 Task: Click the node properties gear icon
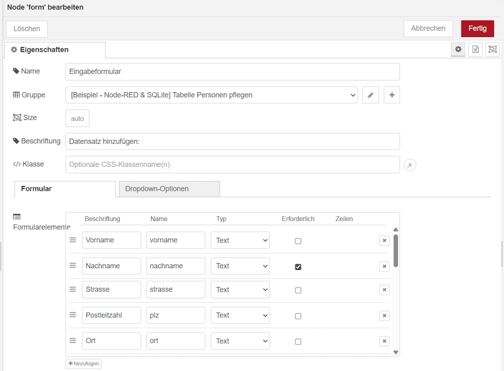[x=458, y=49]
